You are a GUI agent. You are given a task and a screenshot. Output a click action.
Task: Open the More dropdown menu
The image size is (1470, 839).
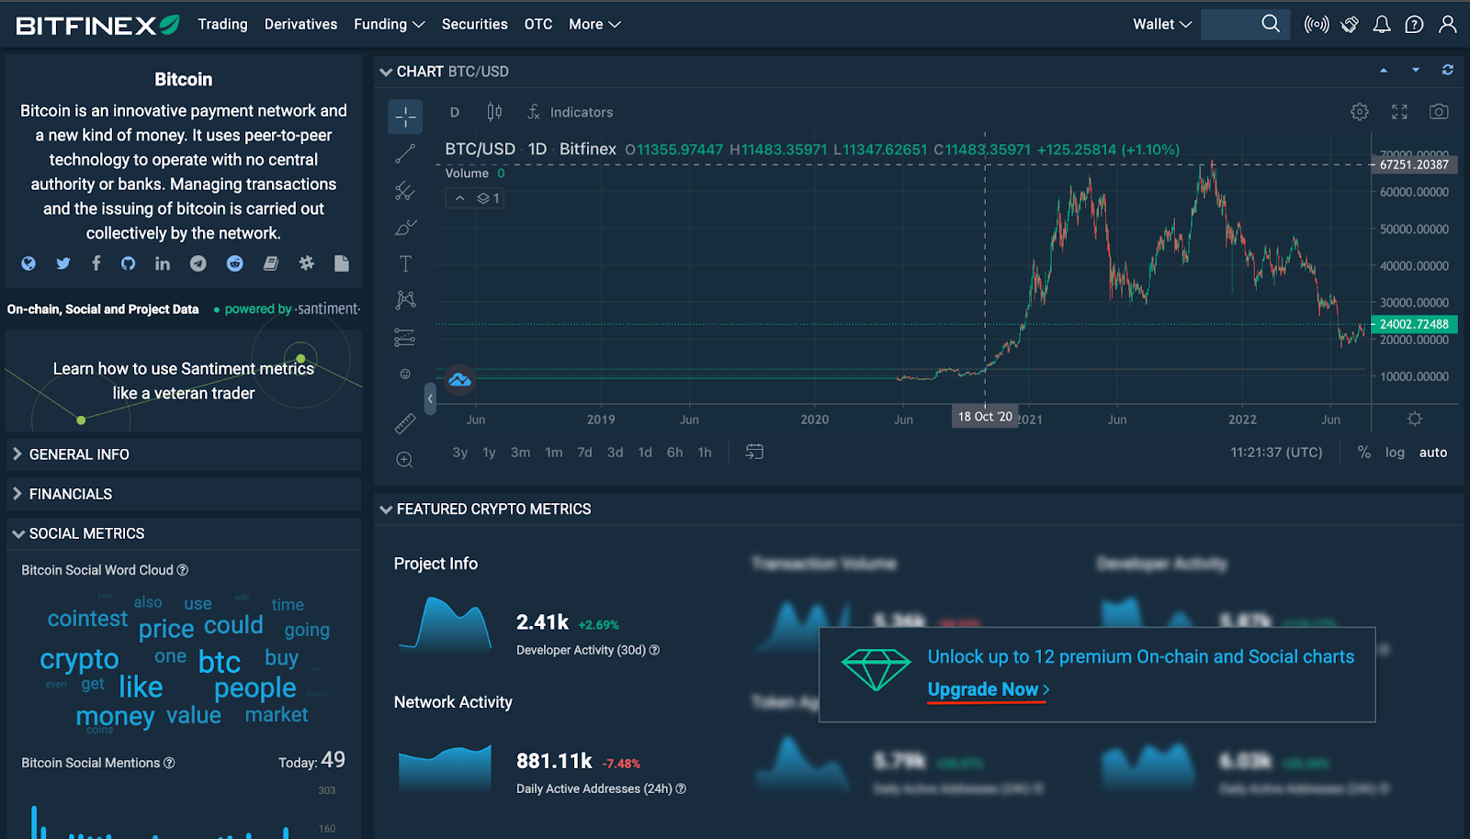coord(595,24)
